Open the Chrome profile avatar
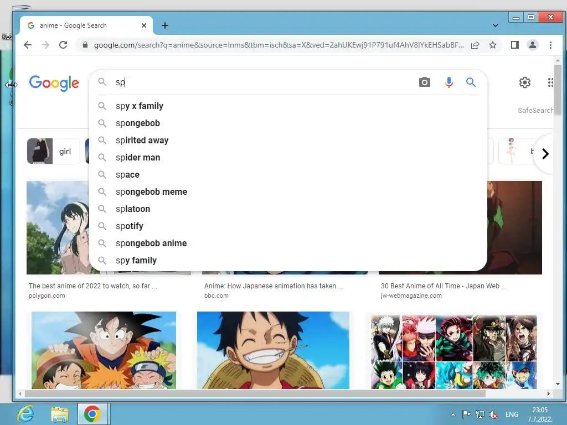567x425 pixels. tap(532, 45)
